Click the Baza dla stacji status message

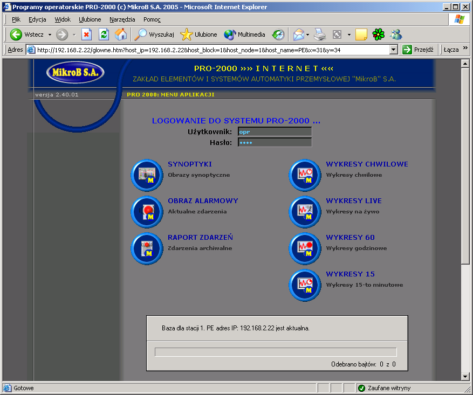[236, 328]
